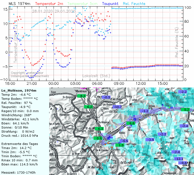Click the 'Taupunkt: -4.9 °C' line
Image resolution: width=194 pixels, height=175 pixels.
click(16, 107)
